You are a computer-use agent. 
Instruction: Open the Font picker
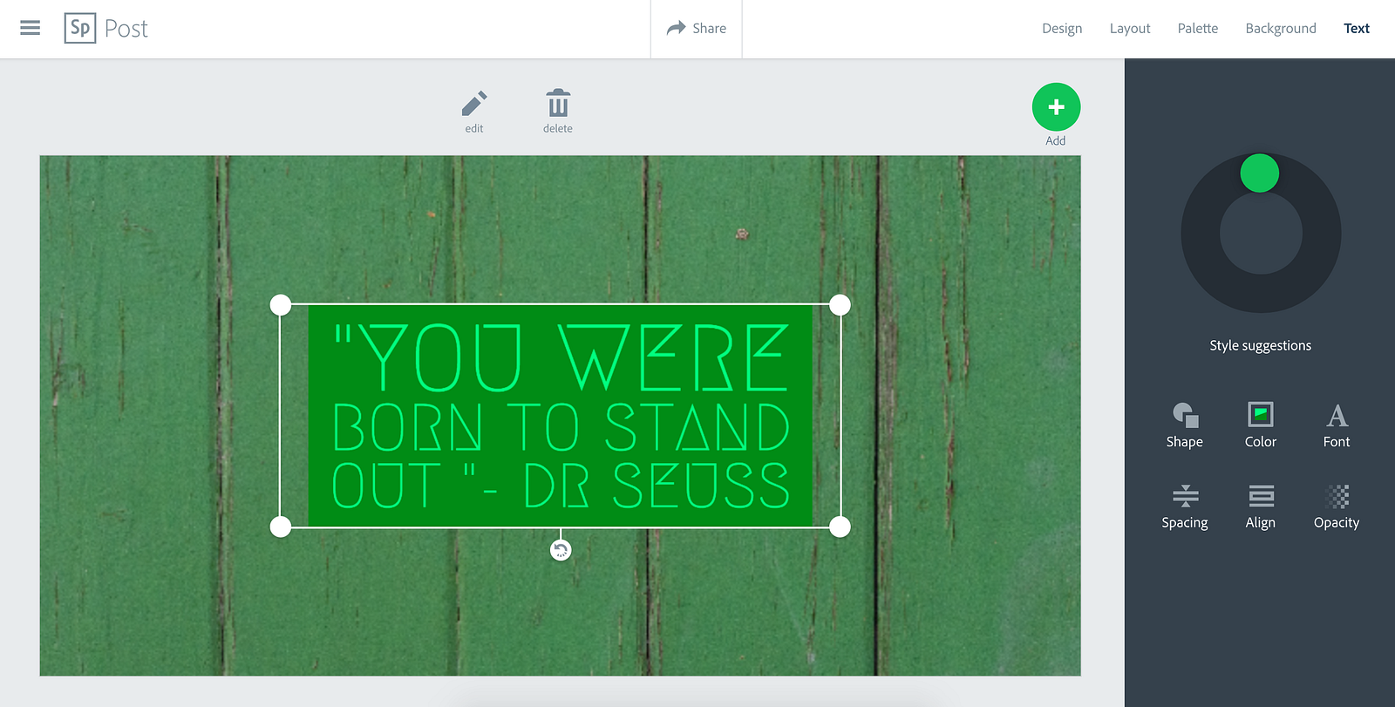(x=1337, y=425)
